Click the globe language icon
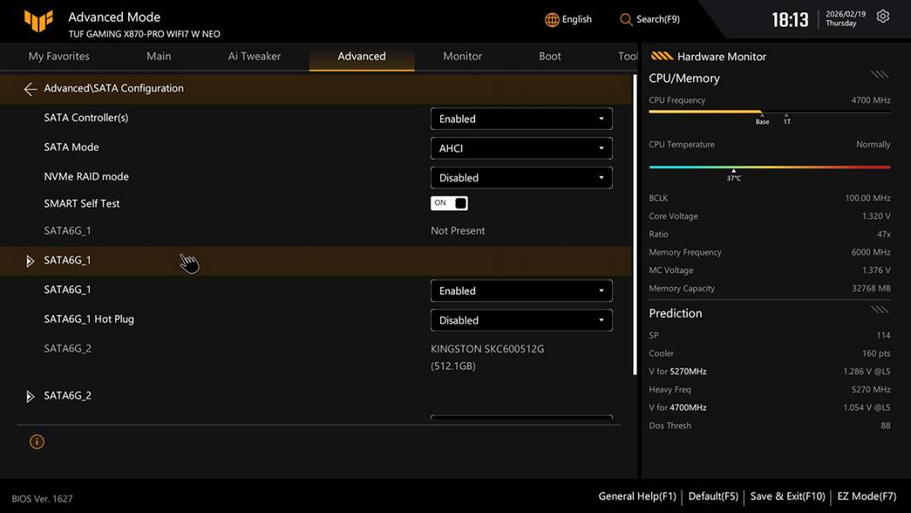 point(552,20)
